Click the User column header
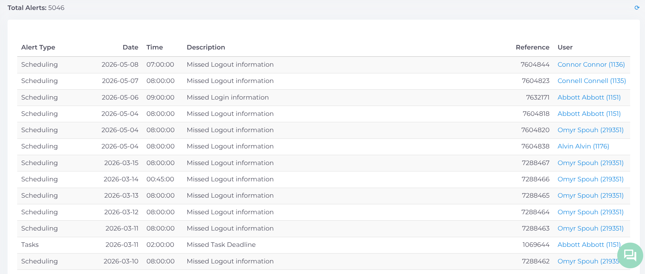The image size is (645, 274). (x=565, y=47)
